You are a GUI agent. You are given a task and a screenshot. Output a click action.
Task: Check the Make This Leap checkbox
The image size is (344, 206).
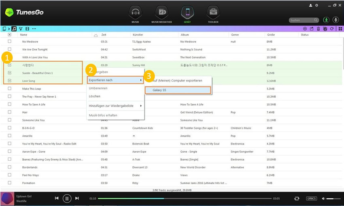(9, 88)
